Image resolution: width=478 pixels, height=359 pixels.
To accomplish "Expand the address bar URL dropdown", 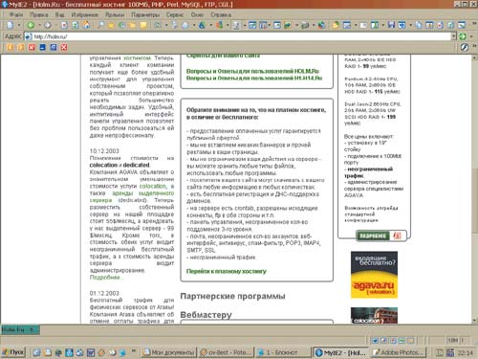I will pos(454,36).
